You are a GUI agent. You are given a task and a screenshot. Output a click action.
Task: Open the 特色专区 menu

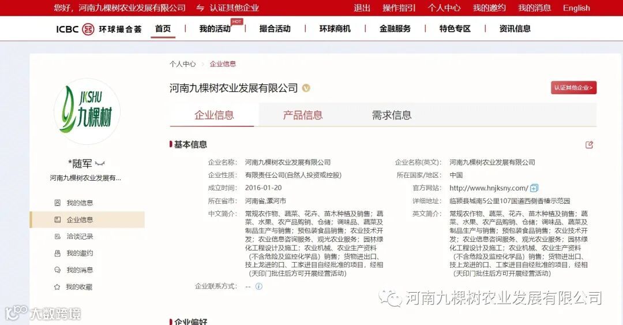point(455,29)
